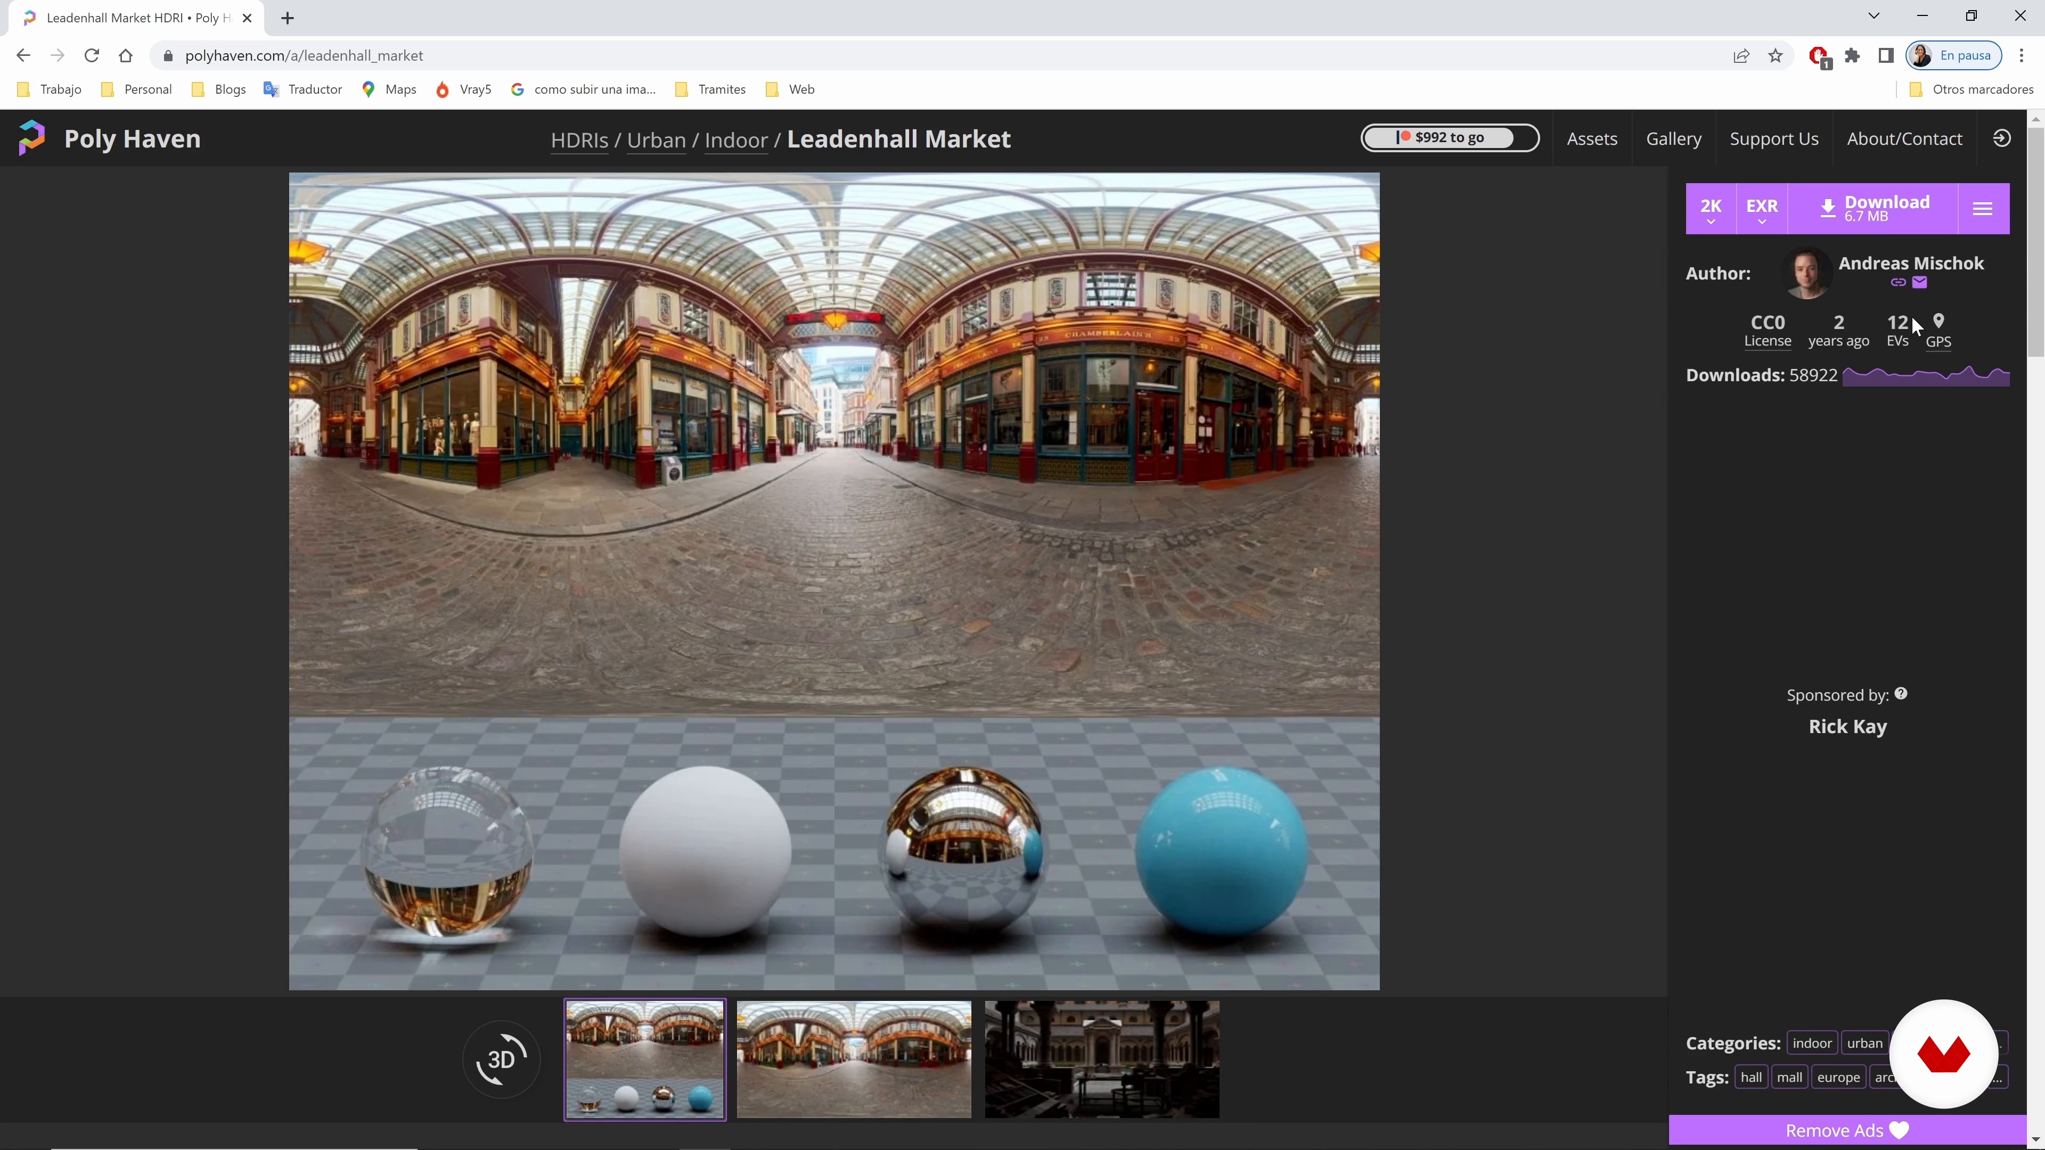The height and width of the screenshot is (1150, 2045).
Task: Click the europe tag
Action: (1838, 1077)
